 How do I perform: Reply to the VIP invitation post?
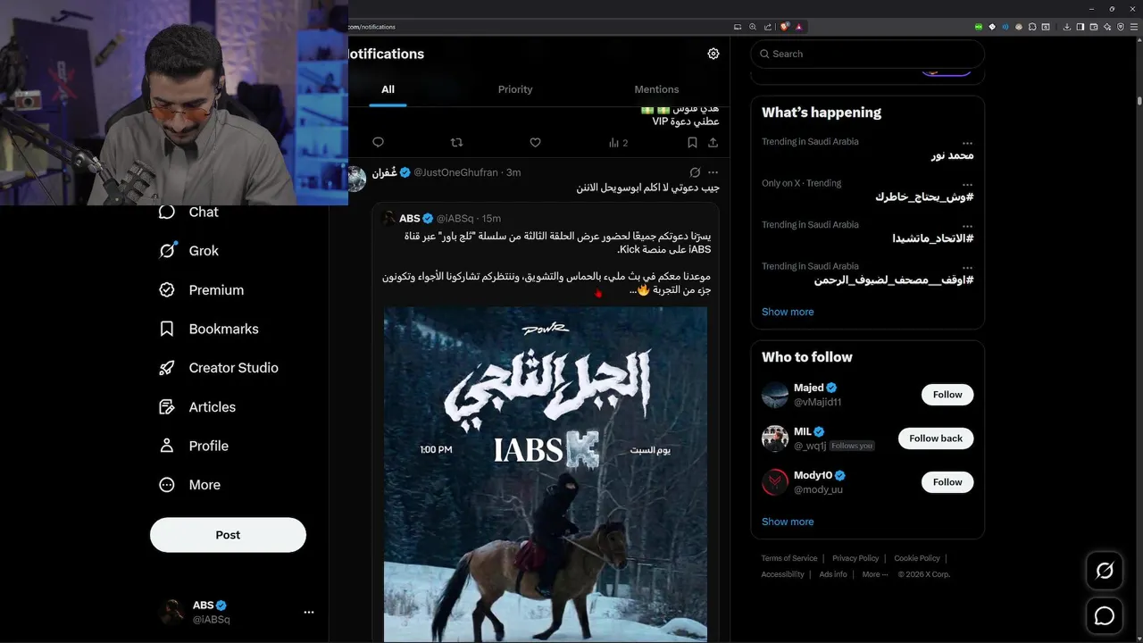(x=378, y=142)
